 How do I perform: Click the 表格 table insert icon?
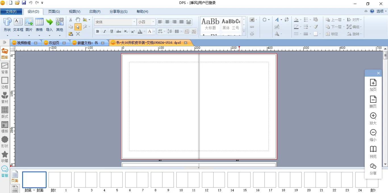(x=39, y=22)
